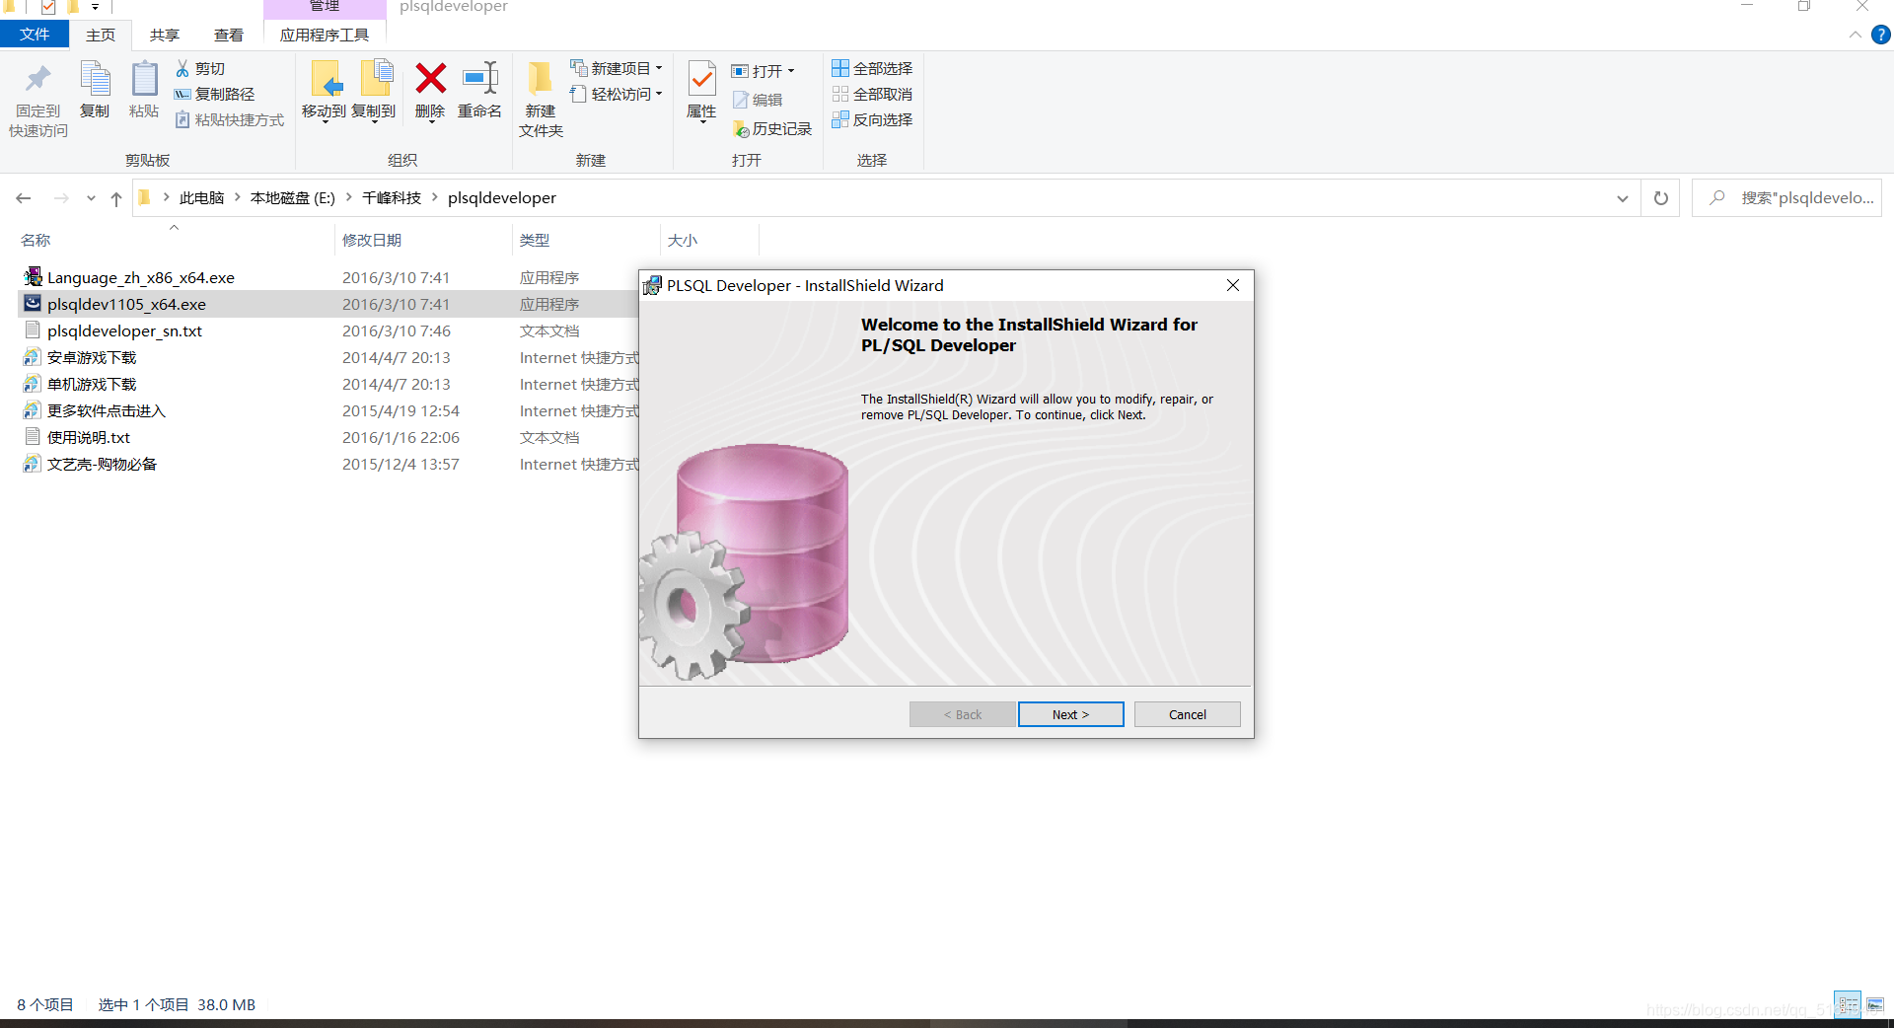Click the Move To (移动到) icon
The width and height of the screenshot is (1894, 1028).
[325, 78]
